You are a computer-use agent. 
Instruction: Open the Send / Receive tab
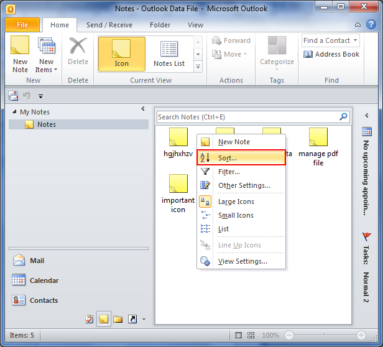[109, 25]
